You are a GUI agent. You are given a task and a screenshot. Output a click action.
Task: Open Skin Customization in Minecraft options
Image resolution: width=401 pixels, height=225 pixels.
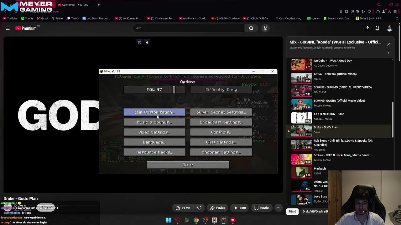[154, 112]
